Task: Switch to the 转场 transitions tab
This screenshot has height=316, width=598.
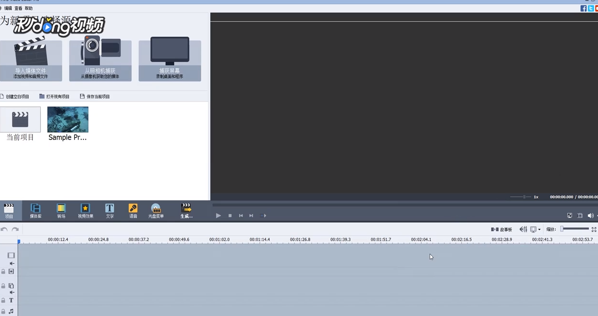Action: 61,211
